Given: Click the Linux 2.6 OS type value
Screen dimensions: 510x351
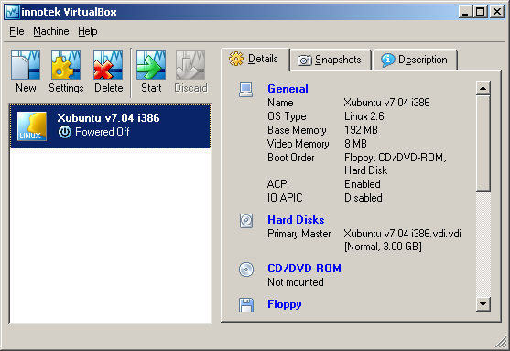Looking at the screenshot, I should coord(364,116).
